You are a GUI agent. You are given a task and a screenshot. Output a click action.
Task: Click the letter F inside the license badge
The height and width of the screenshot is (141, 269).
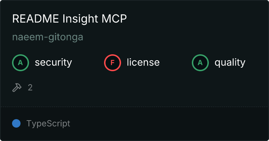coord(113,63)
